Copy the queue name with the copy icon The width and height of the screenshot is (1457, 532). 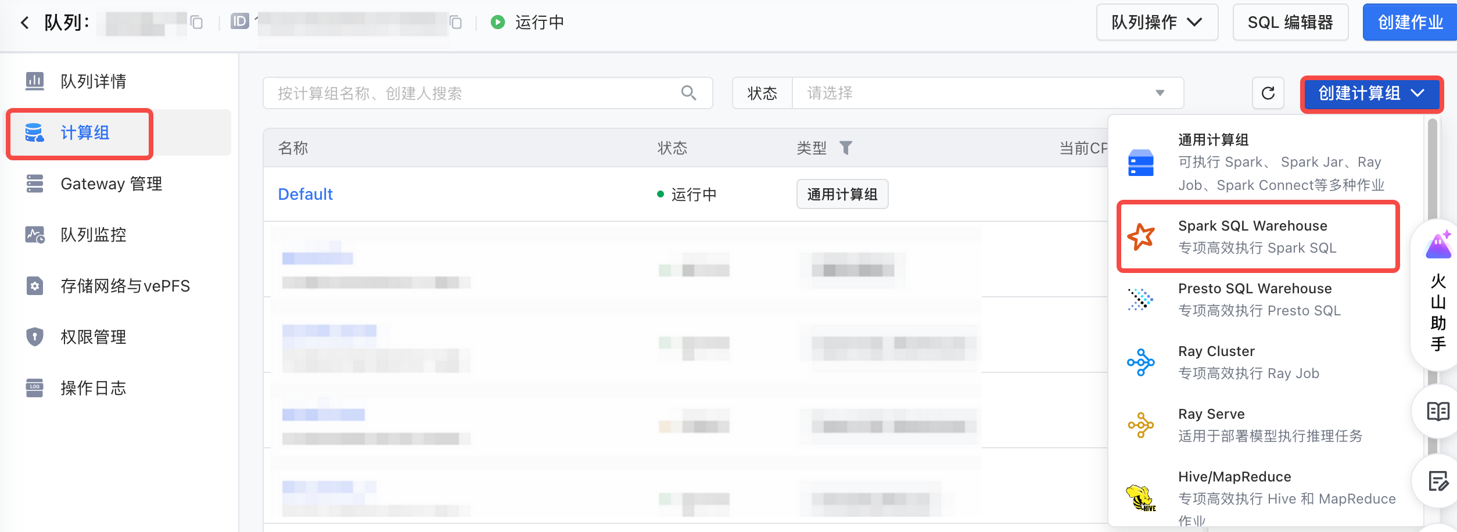[197, 23]
